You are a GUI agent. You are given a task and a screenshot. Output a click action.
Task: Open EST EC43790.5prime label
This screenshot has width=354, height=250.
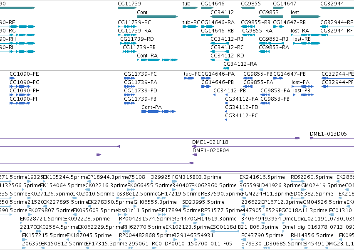click(x=262, y=235)
